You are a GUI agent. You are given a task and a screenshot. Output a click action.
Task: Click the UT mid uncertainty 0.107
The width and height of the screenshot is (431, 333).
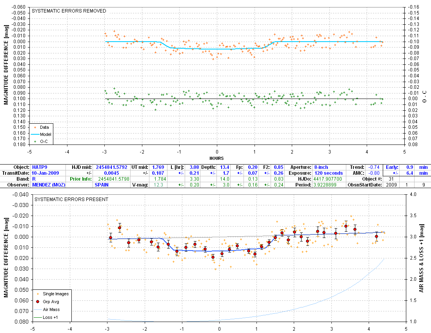(158, 173)
